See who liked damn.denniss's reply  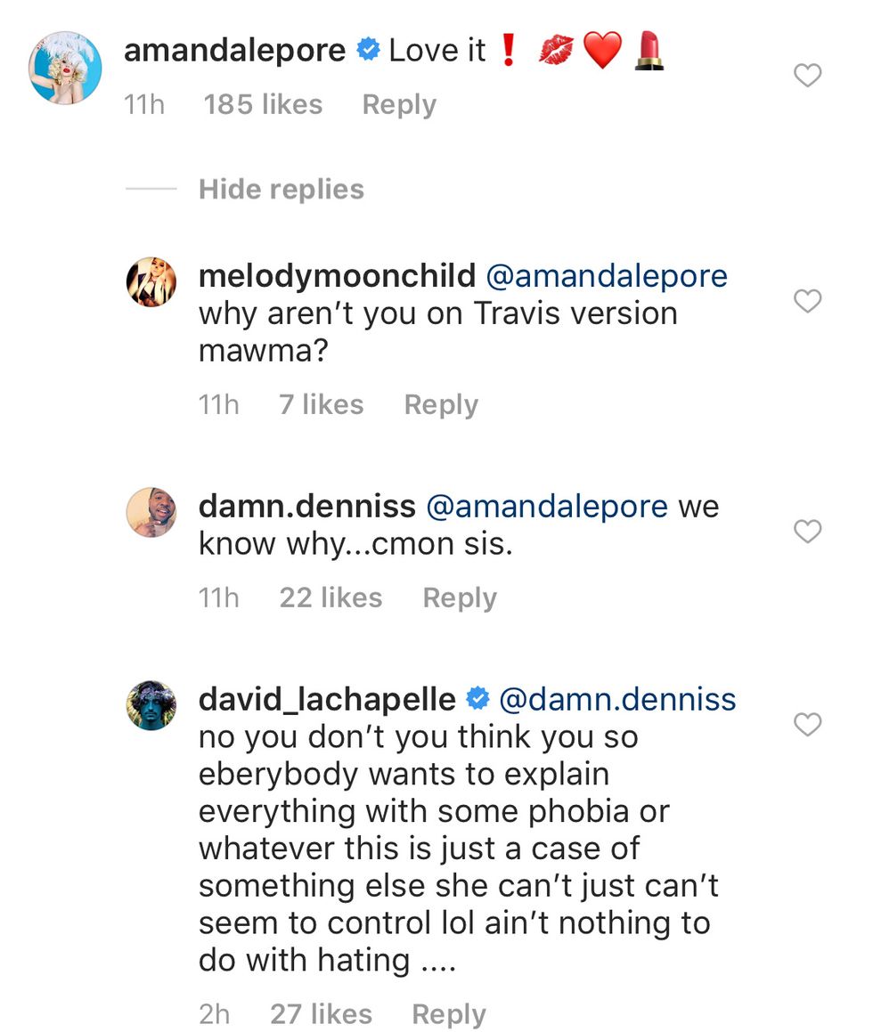coord(330,597)
